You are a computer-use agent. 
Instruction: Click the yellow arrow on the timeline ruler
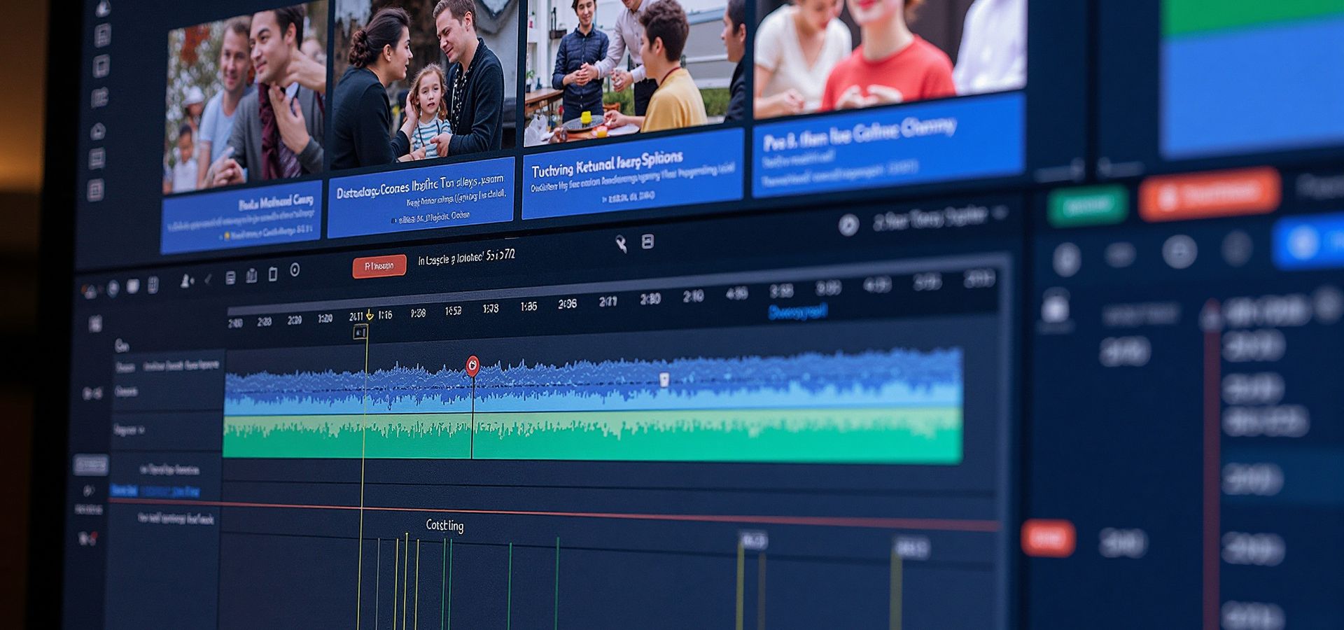click(370, 315)
